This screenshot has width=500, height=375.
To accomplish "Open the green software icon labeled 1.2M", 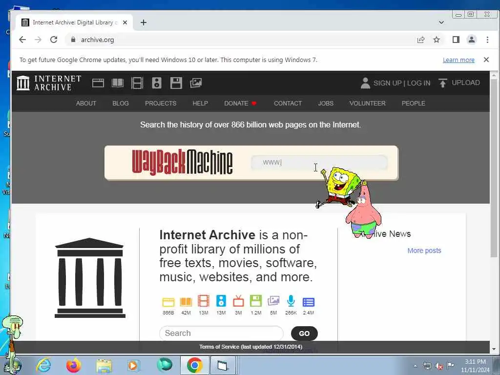I will coord(256,301).
